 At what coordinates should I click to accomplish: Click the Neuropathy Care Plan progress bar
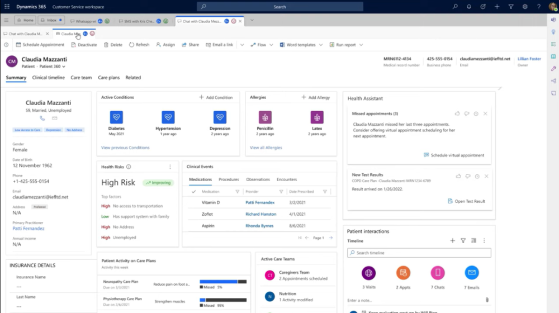pyautogui.click(x=223, y=282)
